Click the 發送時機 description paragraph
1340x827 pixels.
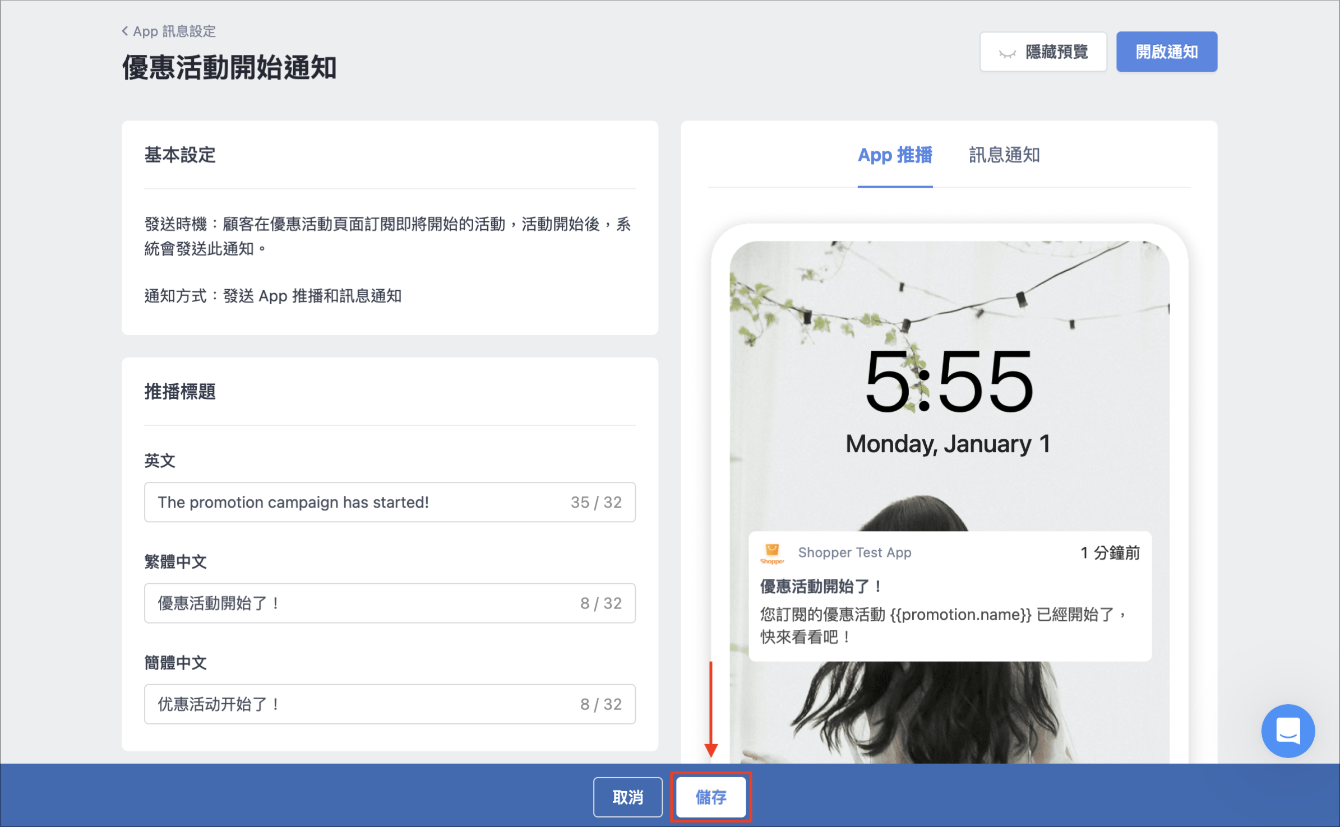[388, 236]
